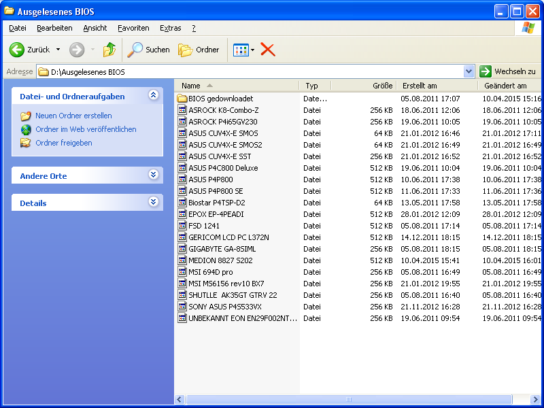The height and width of the screenshot is (408, 544).
Task: Select the ASUS P4P800 SE file icon
Action: pyautogui.click(x=182, y=191)
